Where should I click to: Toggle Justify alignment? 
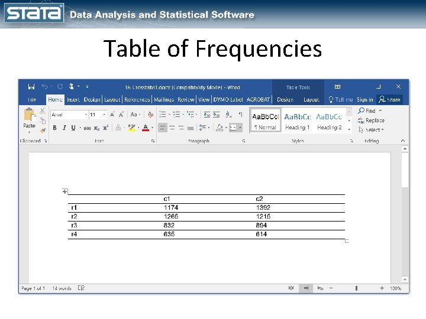pyautogui.click(x=191, y=128)
